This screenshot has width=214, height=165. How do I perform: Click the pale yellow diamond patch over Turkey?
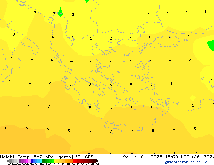[193, 98]
